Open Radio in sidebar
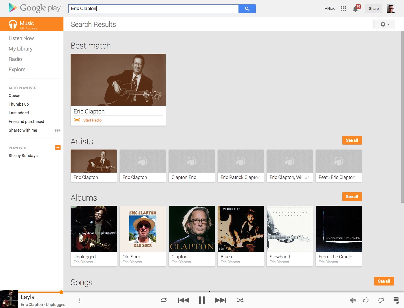The height and width of the screenshot is (308, 404). [15, 59]
